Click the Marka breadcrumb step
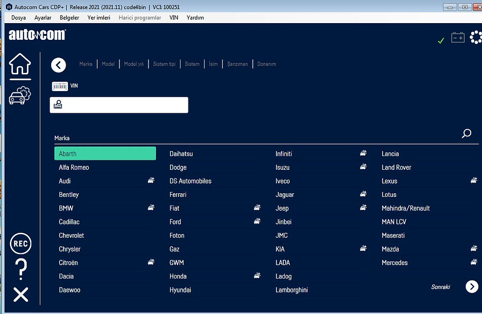 click(x=86, y=64)
